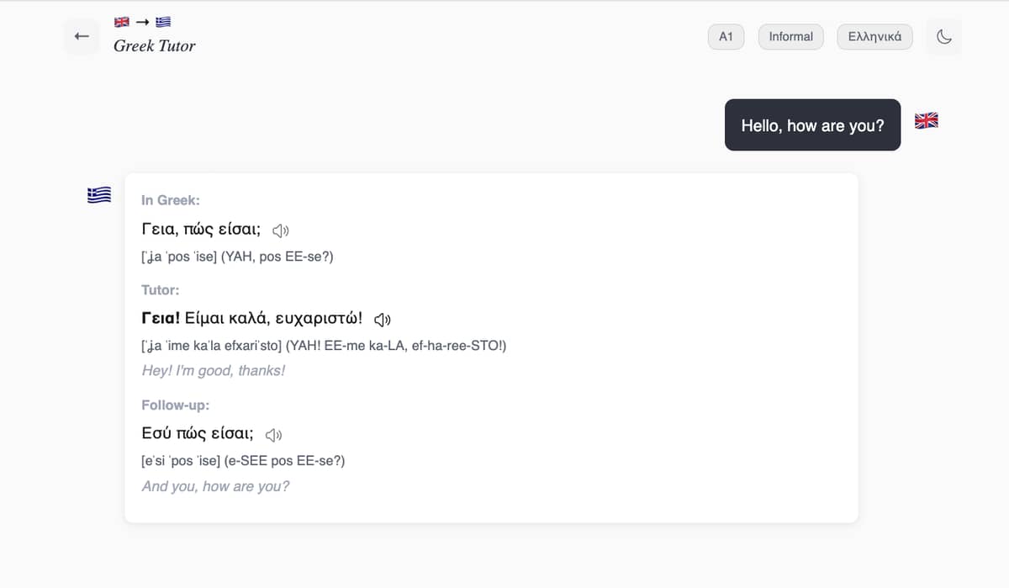The width and height of the screenshot is (1009, 588).
Task: Click the back arrow button
Action: [x=82, y=36]
